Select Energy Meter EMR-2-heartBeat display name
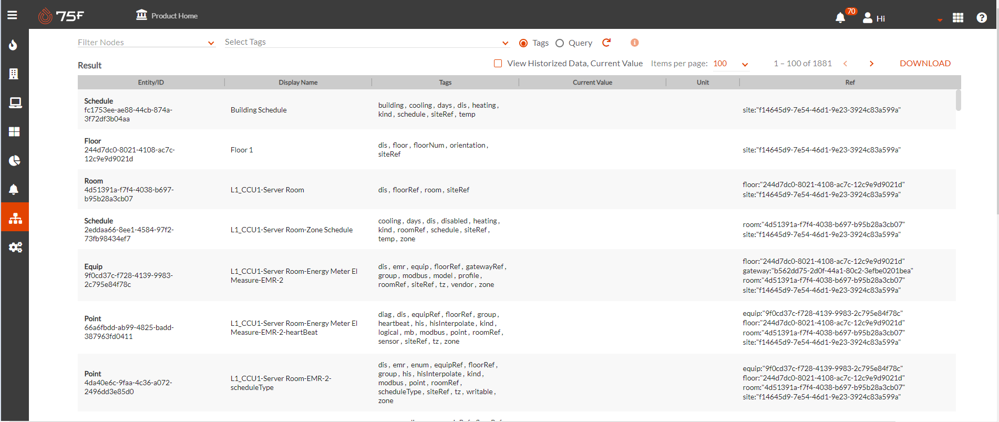999x422 pixels. tap(294, 328)
